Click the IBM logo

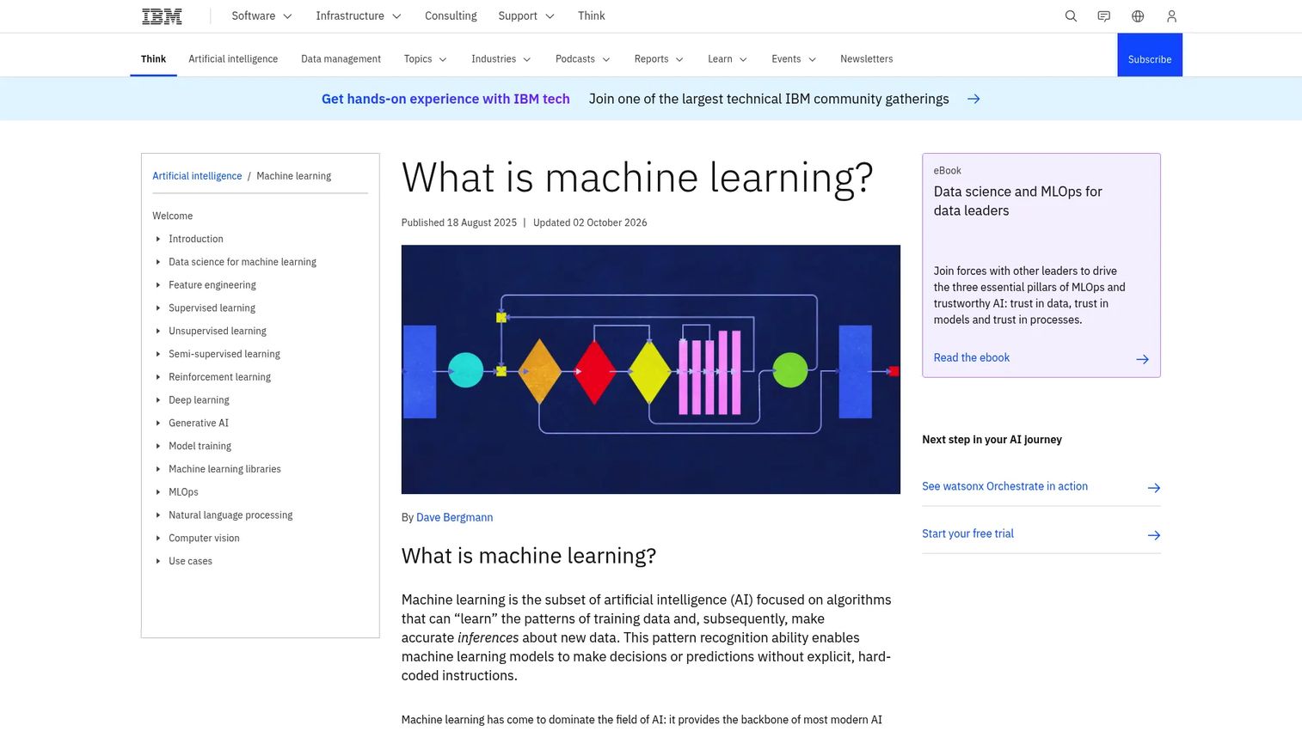coord(162,15)
